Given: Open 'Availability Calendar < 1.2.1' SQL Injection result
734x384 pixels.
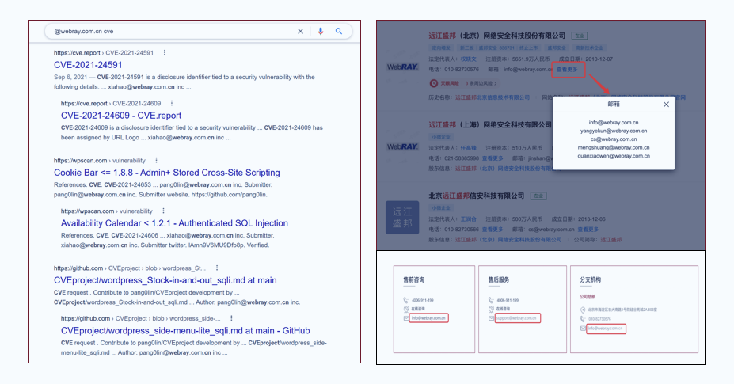Looking at the screenshot, I should [174, 223].
